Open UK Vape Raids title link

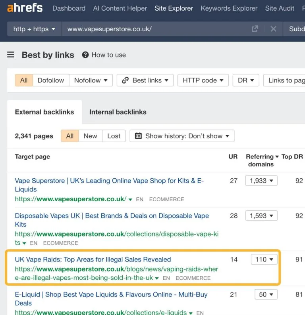click(93, 260)
